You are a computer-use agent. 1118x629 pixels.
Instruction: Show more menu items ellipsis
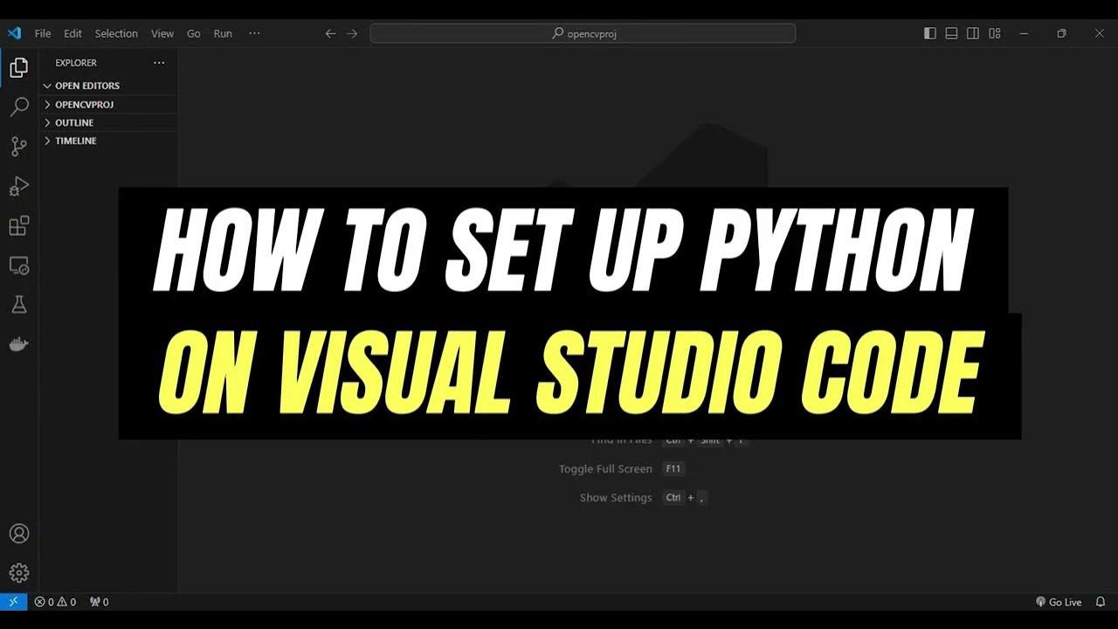click(254, 33)
